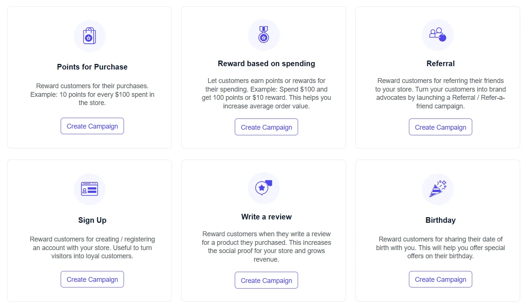
Task: Create a Write a review campaign
Action: click(266, 280)
